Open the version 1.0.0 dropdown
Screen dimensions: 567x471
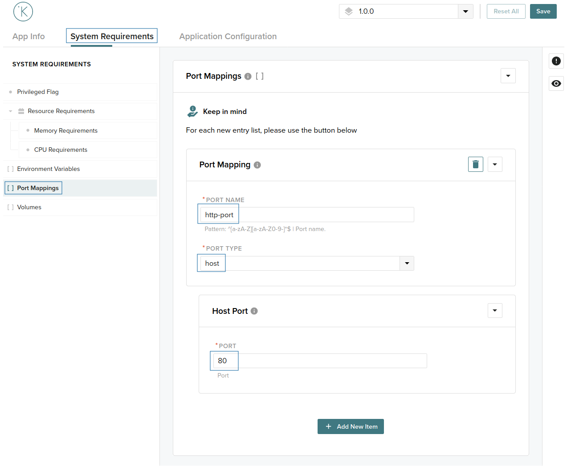pos(465,12)
